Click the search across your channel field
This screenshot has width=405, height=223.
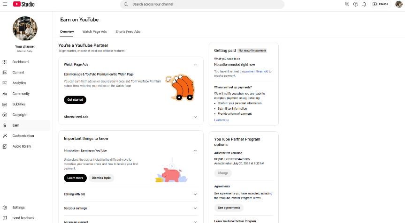click(202, 4)
